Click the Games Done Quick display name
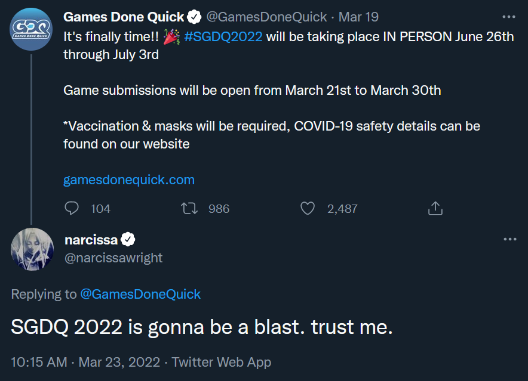 click(x=124, y=17)
